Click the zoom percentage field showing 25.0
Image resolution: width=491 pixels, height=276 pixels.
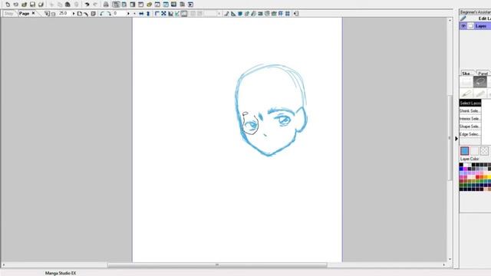pyautogui.click(x=64, y=14)
